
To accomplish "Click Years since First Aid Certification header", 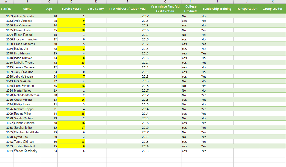I will [165, 9].
